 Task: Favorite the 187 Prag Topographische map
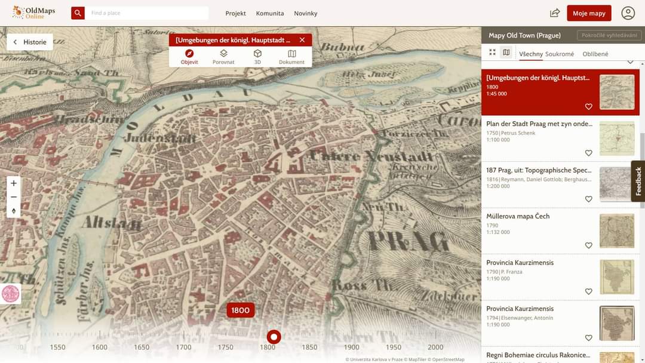[x=589, y=199]
